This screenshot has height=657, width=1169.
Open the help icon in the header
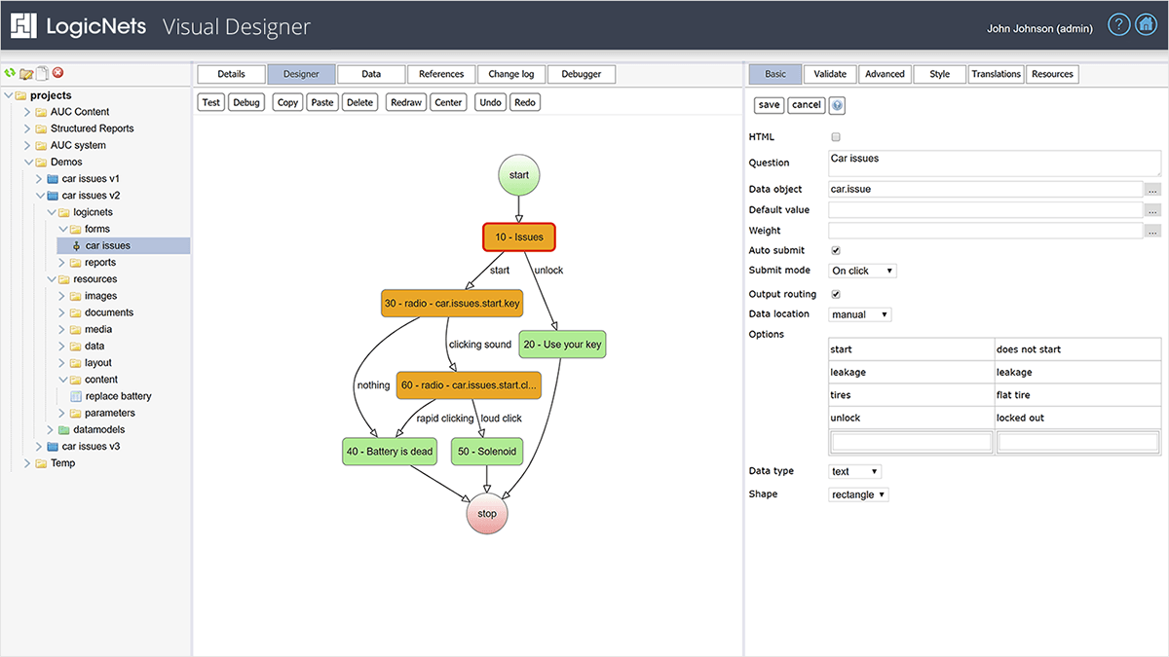[1119, 25]
